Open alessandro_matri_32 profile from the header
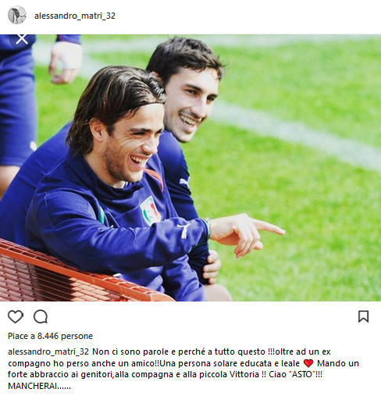This screenshot has height=396, width=381. [75, 16]
